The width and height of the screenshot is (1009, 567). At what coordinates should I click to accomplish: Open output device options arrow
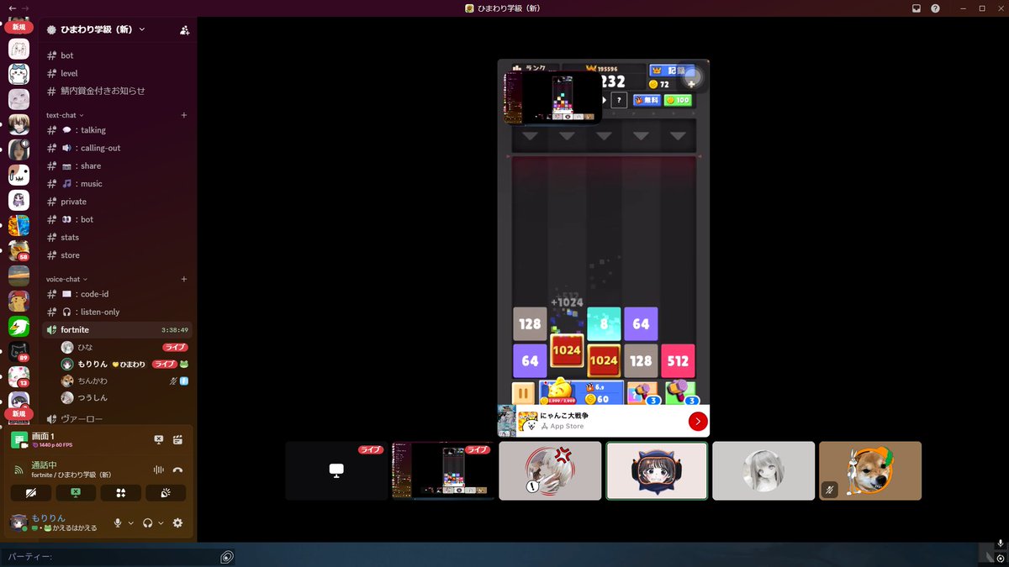[x=161, y=522]
